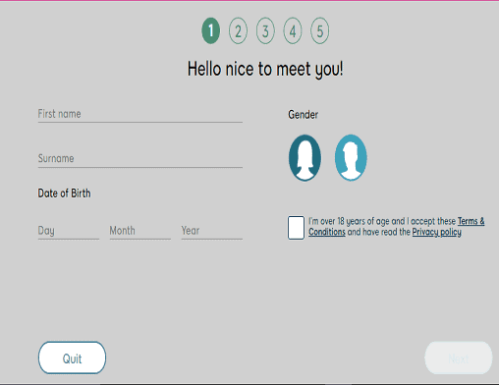Image resolution: width=499 pixels, height=385 pixels.
Task: Jump to step 4 circle indicator
Action: tap(293, 30)
